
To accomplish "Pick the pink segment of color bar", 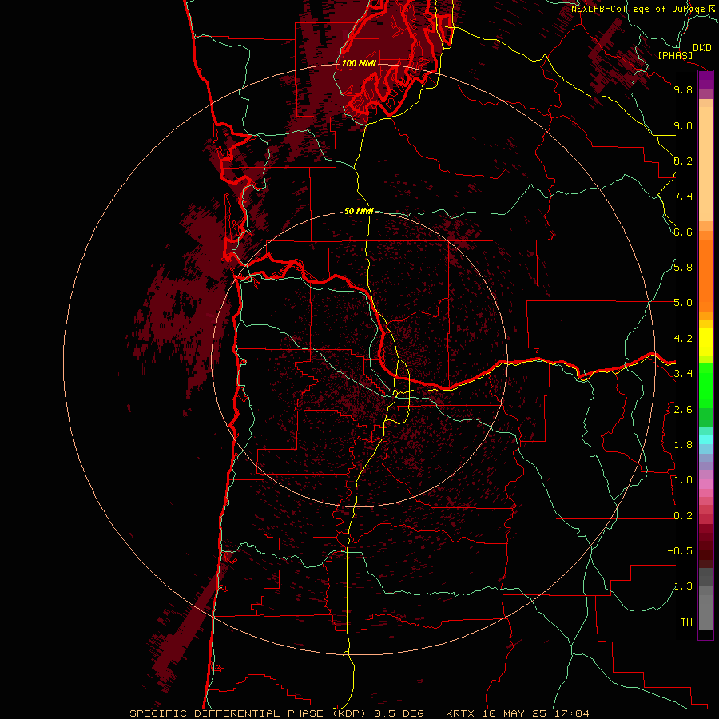I will (x=705, y=484).
